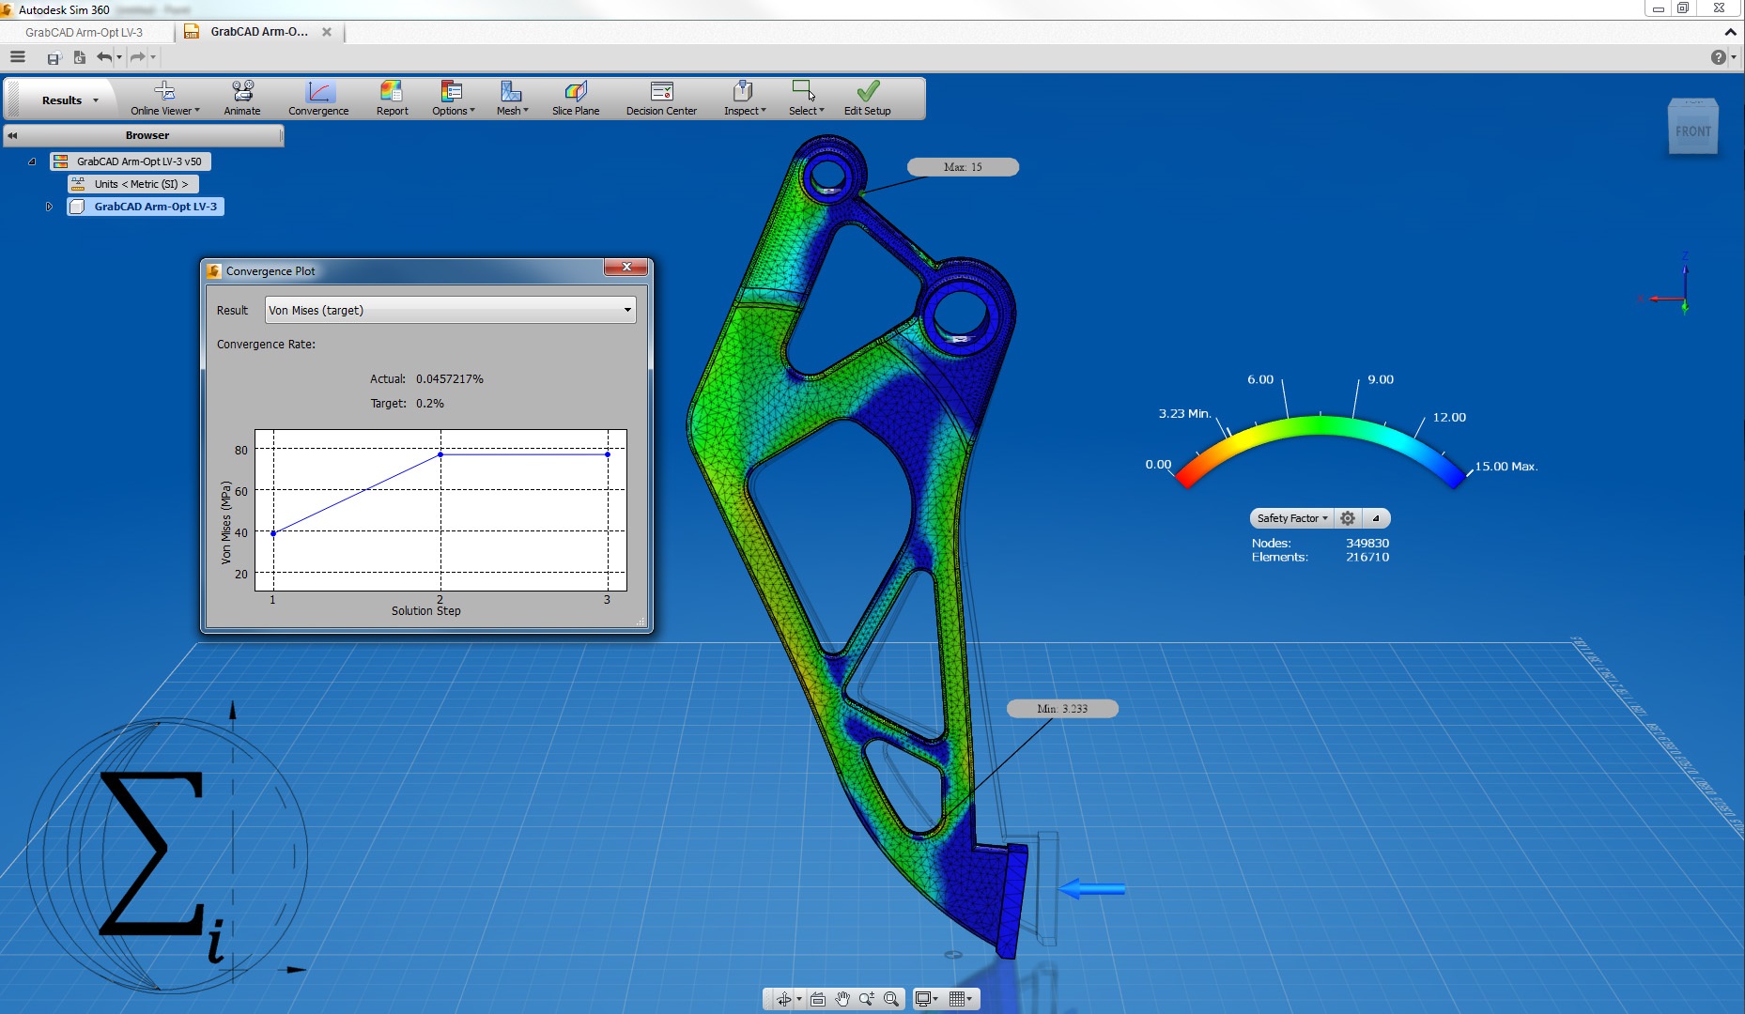1745x1014 pixels.
Task: Click the Max: 15 probe label
Action: pos(963,167)
